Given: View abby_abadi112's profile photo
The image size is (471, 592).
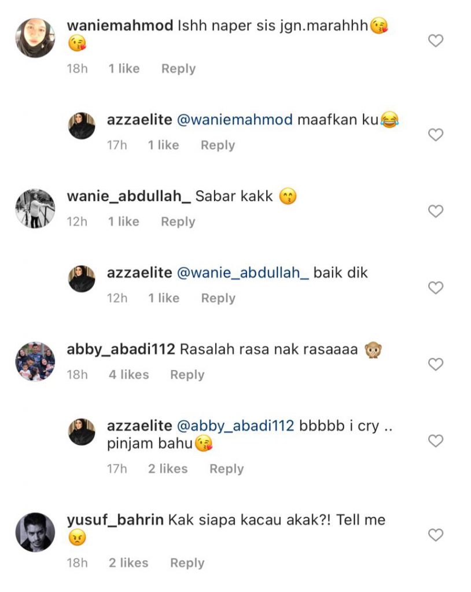Looking at the screenshot, I should click(35, 361).
